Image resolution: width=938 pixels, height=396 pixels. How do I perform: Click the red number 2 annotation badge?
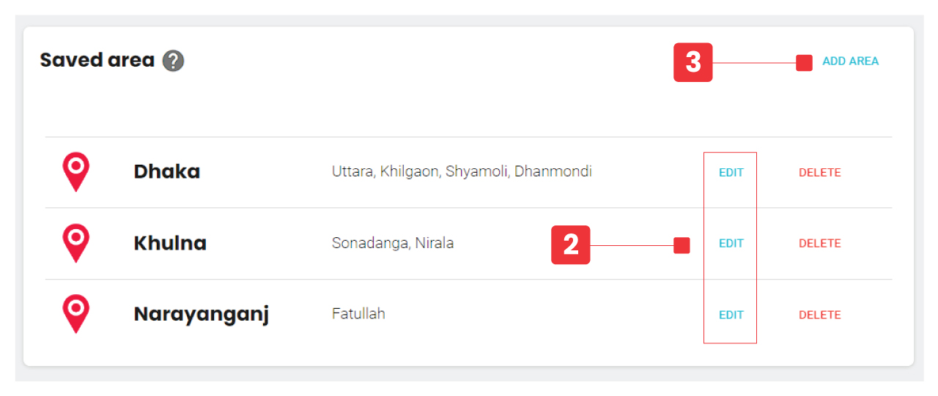pyautogui.click(x=570, y=245)
